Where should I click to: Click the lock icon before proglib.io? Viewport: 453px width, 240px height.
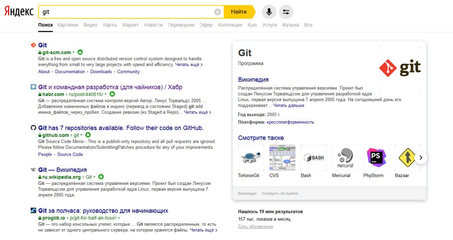40,218
